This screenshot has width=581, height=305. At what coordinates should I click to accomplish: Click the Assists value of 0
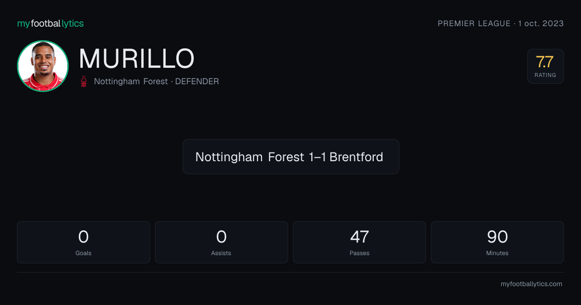tap(221, 237)
